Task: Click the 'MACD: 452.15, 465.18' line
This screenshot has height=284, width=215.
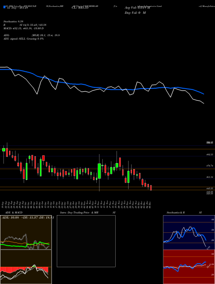Action: [x=24, y=28]
